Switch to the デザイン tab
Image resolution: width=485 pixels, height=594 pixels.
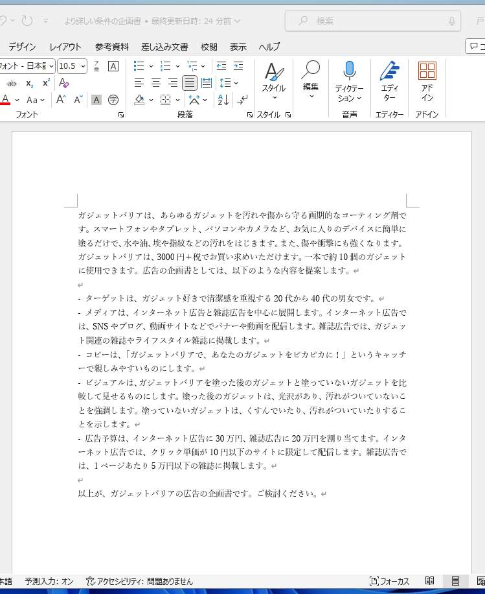22,47
